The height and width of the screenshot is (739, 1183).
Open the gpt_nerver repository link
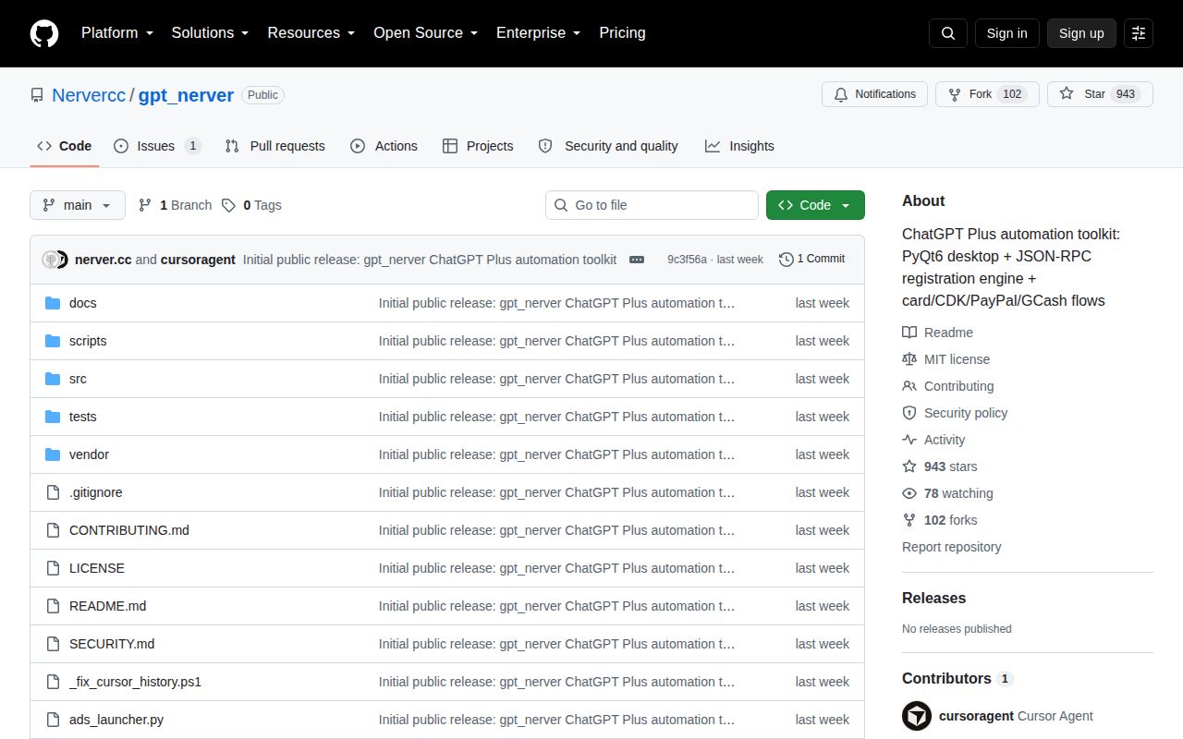pos(186,95)
